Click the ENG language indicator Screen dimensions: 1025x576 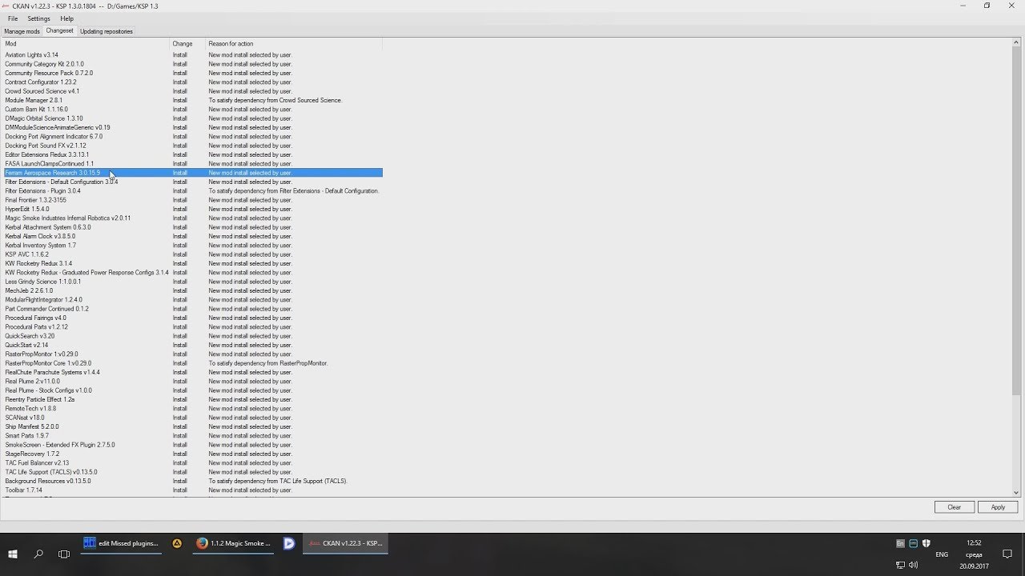click(x=942, y=554)
